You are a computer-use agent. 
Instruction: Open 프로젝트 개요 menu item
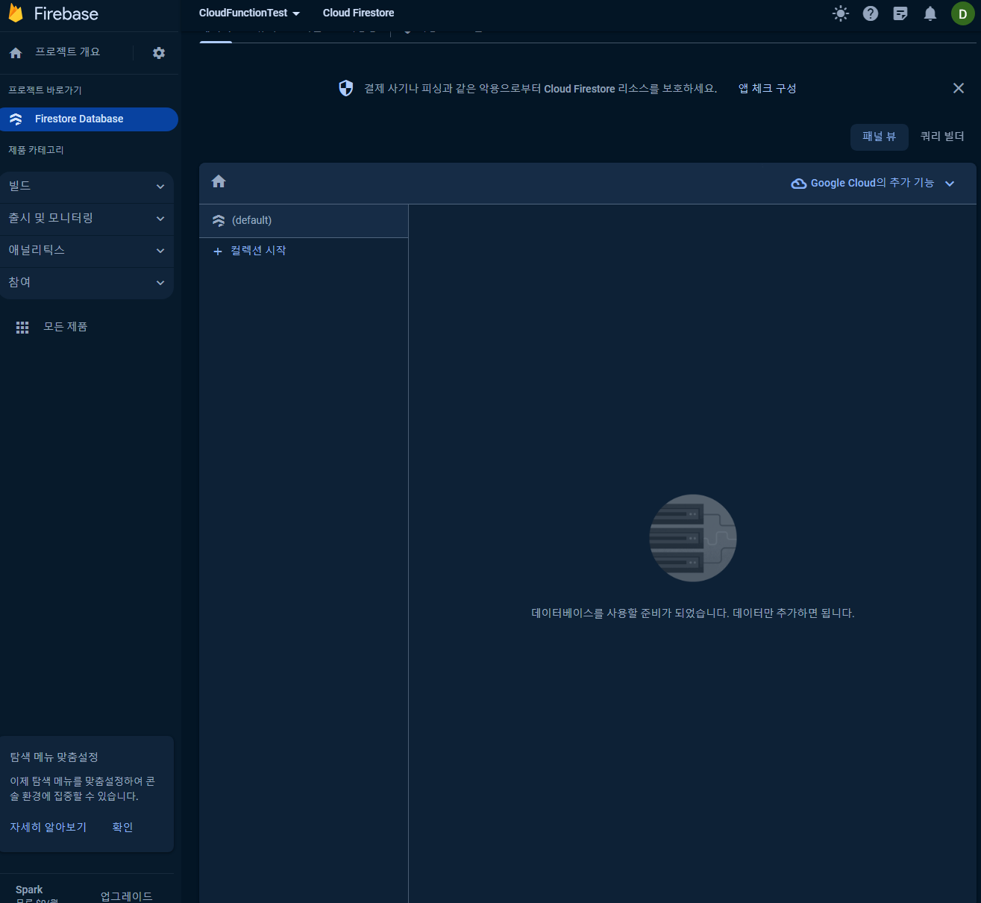click(x=67, y=52)
